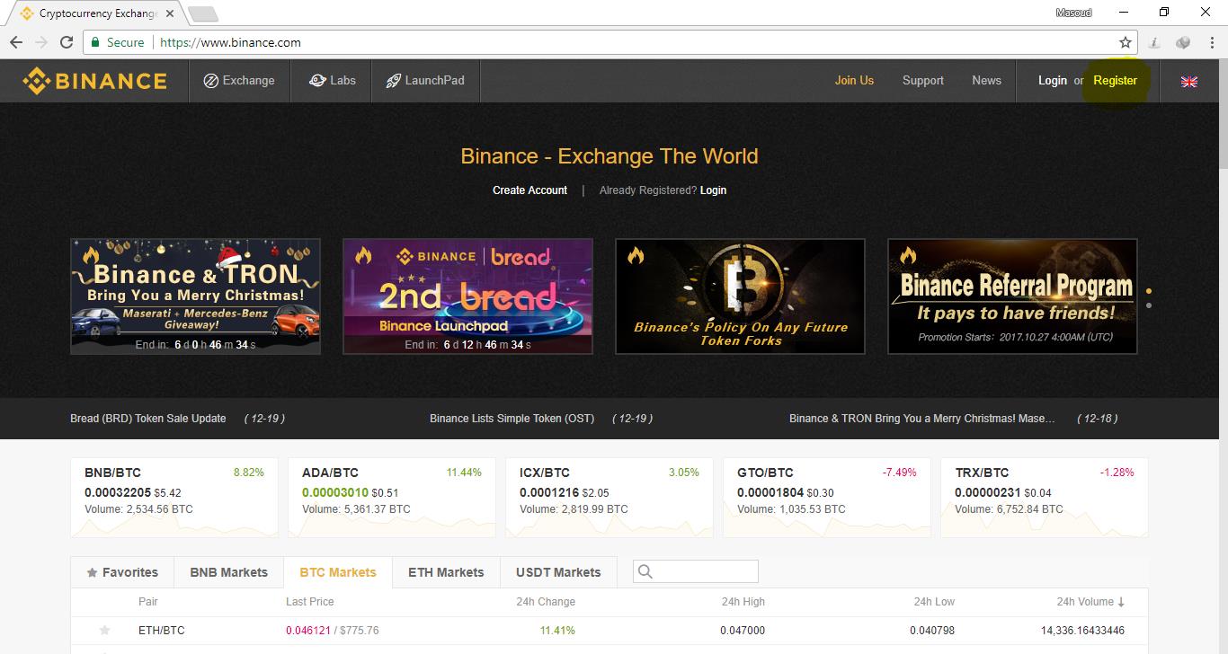Open Labs from the navigation bar
The image size is (1228, 654).
click(x=333, y=81)
